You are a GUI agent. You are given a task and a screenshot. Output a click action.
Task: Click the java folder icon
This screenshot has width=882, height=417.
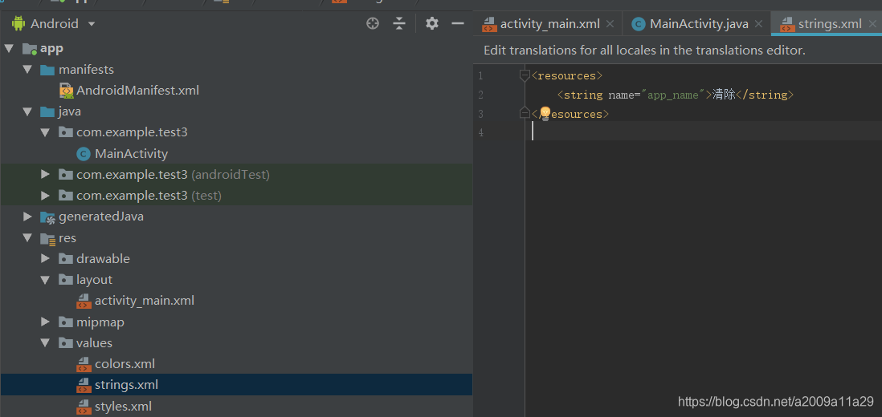pyautogui.click(x=47, y=111)
